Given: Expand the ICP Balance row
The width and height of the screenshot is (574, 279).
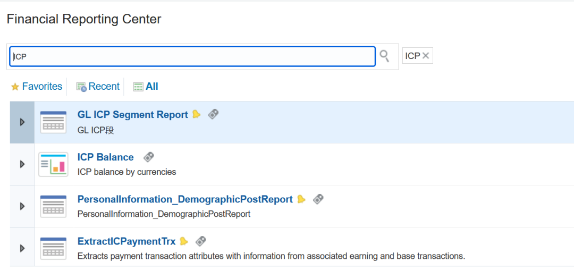Looking at the screenshot, I should click(x=22, y=164).
